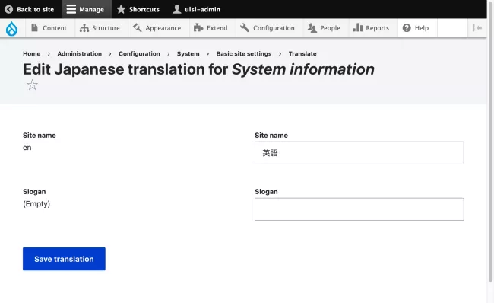The height and width of the screenshot is (303, 494).
Task: Focus the Site name translation field
Action: pos(359,153)
